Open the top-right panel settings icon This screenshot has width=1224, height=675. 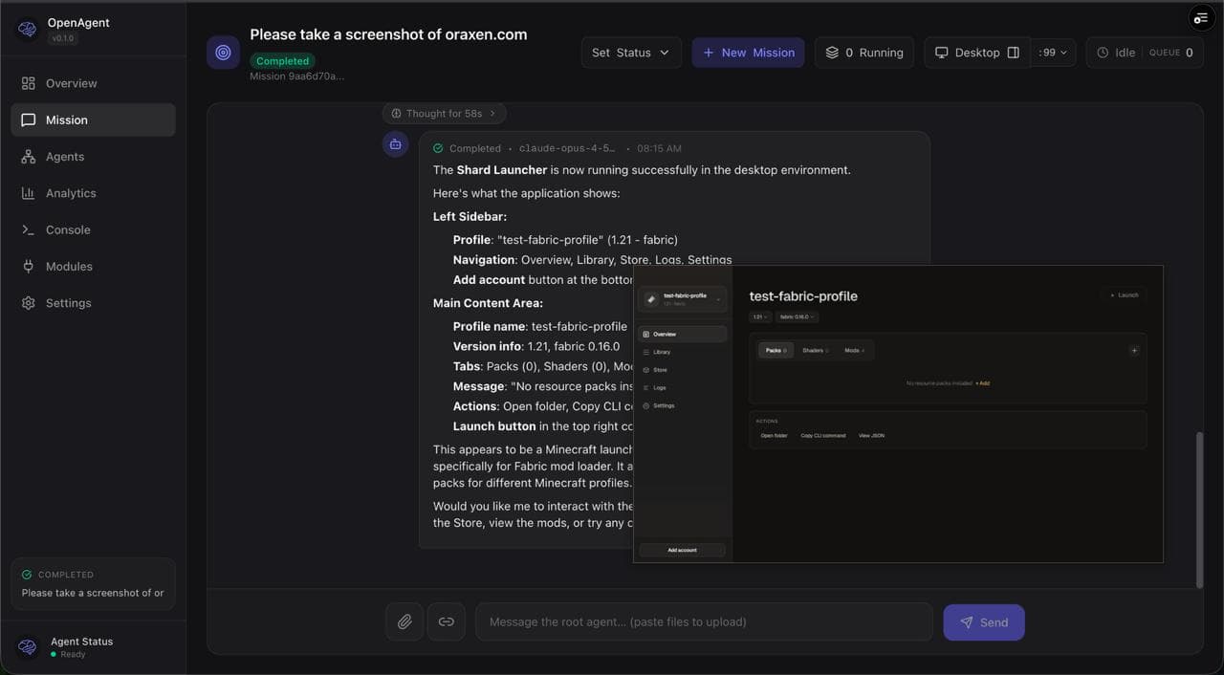(1200, 18)
